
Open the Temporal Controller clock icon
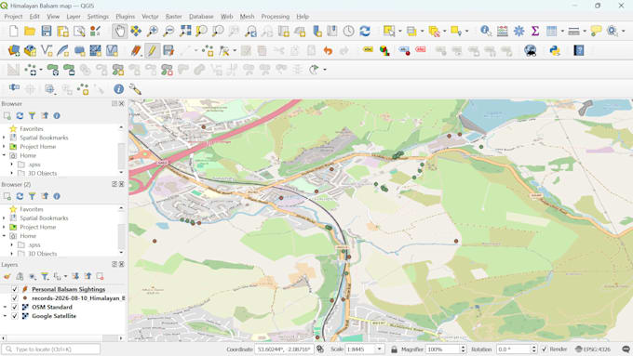click(x=348, y=31)
